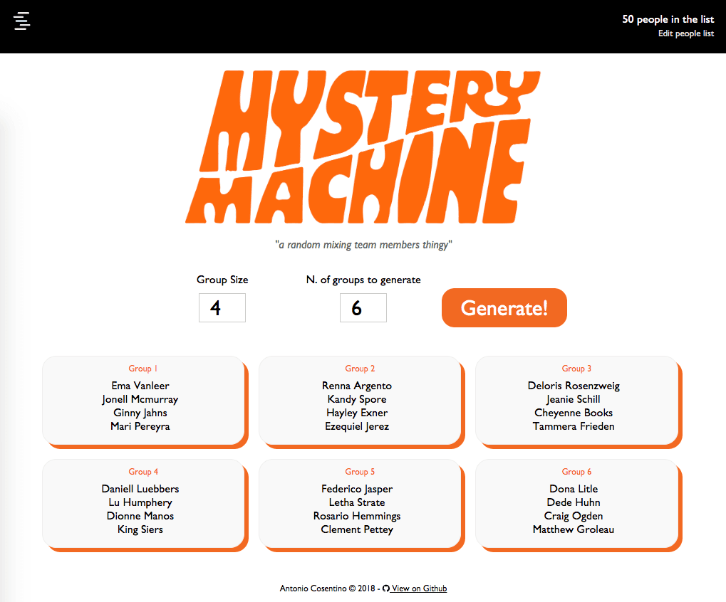Click name 'Ginny Jahns'

(x=140, y=413)
